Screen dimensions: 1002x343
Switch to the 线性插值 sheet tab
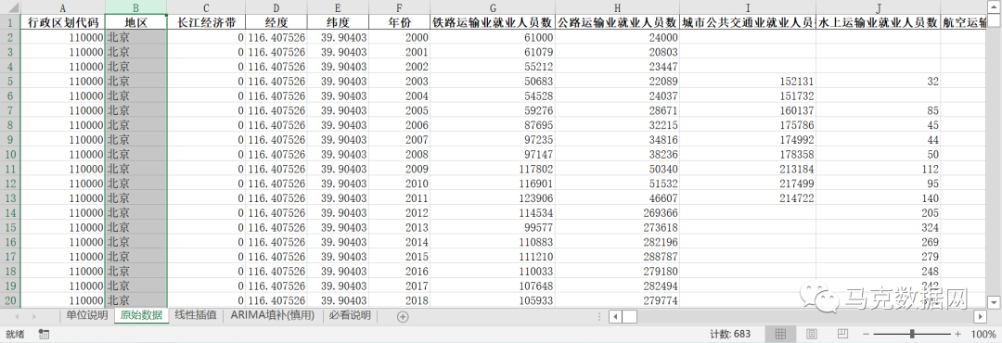pyautogui.click(x=196, y=315)
